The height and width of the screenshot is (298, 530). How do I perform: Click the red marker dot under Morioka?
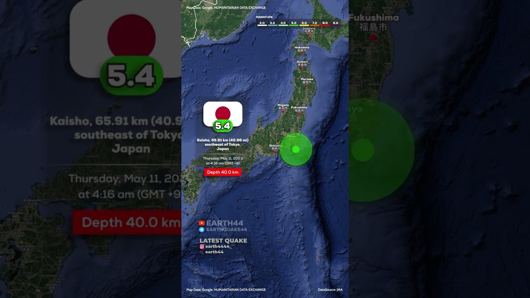pos(307,86)
